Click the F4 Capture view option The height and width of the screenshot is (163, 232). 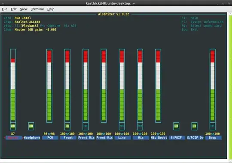pos(50,26)
